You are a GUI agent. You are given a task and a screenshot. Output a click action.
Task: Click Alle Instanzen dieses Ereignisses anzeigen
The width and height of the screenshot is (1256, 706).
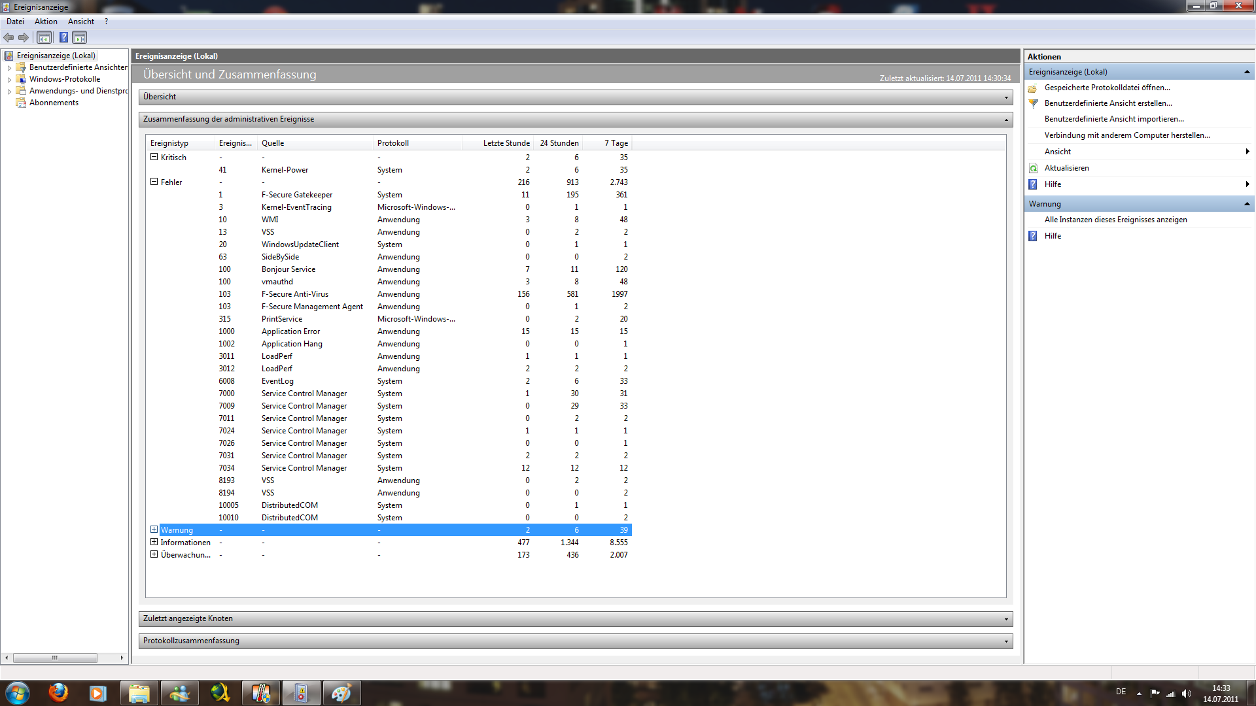1115,220
